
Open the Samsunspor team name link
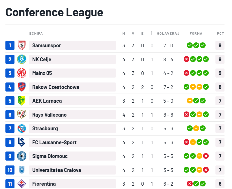(x=47, y=46)
